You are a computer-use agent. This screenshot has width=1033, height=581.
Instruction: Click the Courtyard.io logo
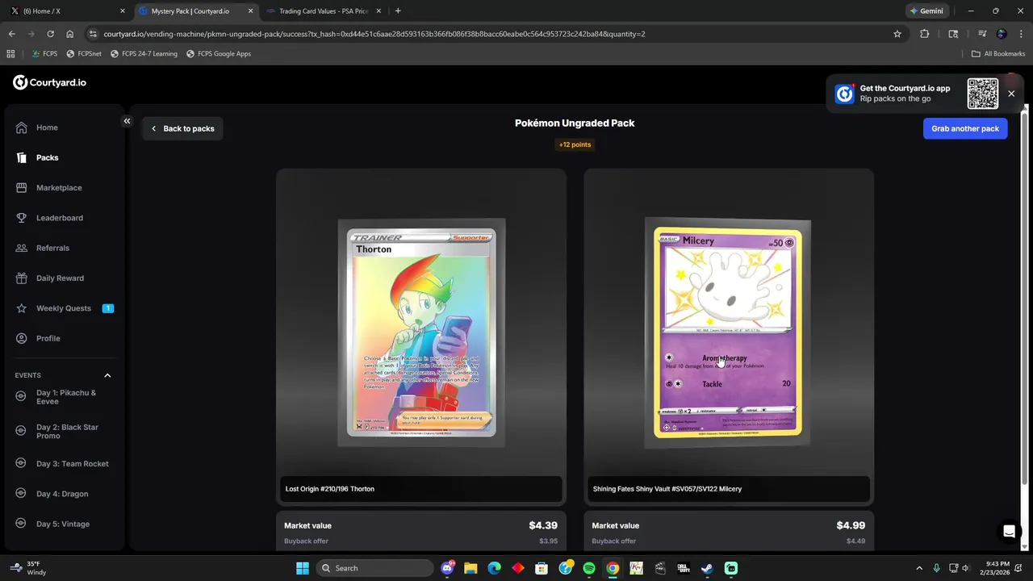[x=49, y=82]
